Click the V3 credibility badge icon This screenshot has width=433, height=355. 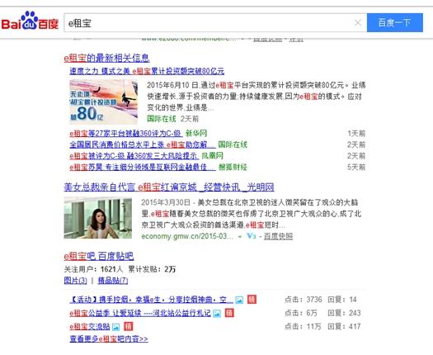pyautogui.click(x=252, y=236)
